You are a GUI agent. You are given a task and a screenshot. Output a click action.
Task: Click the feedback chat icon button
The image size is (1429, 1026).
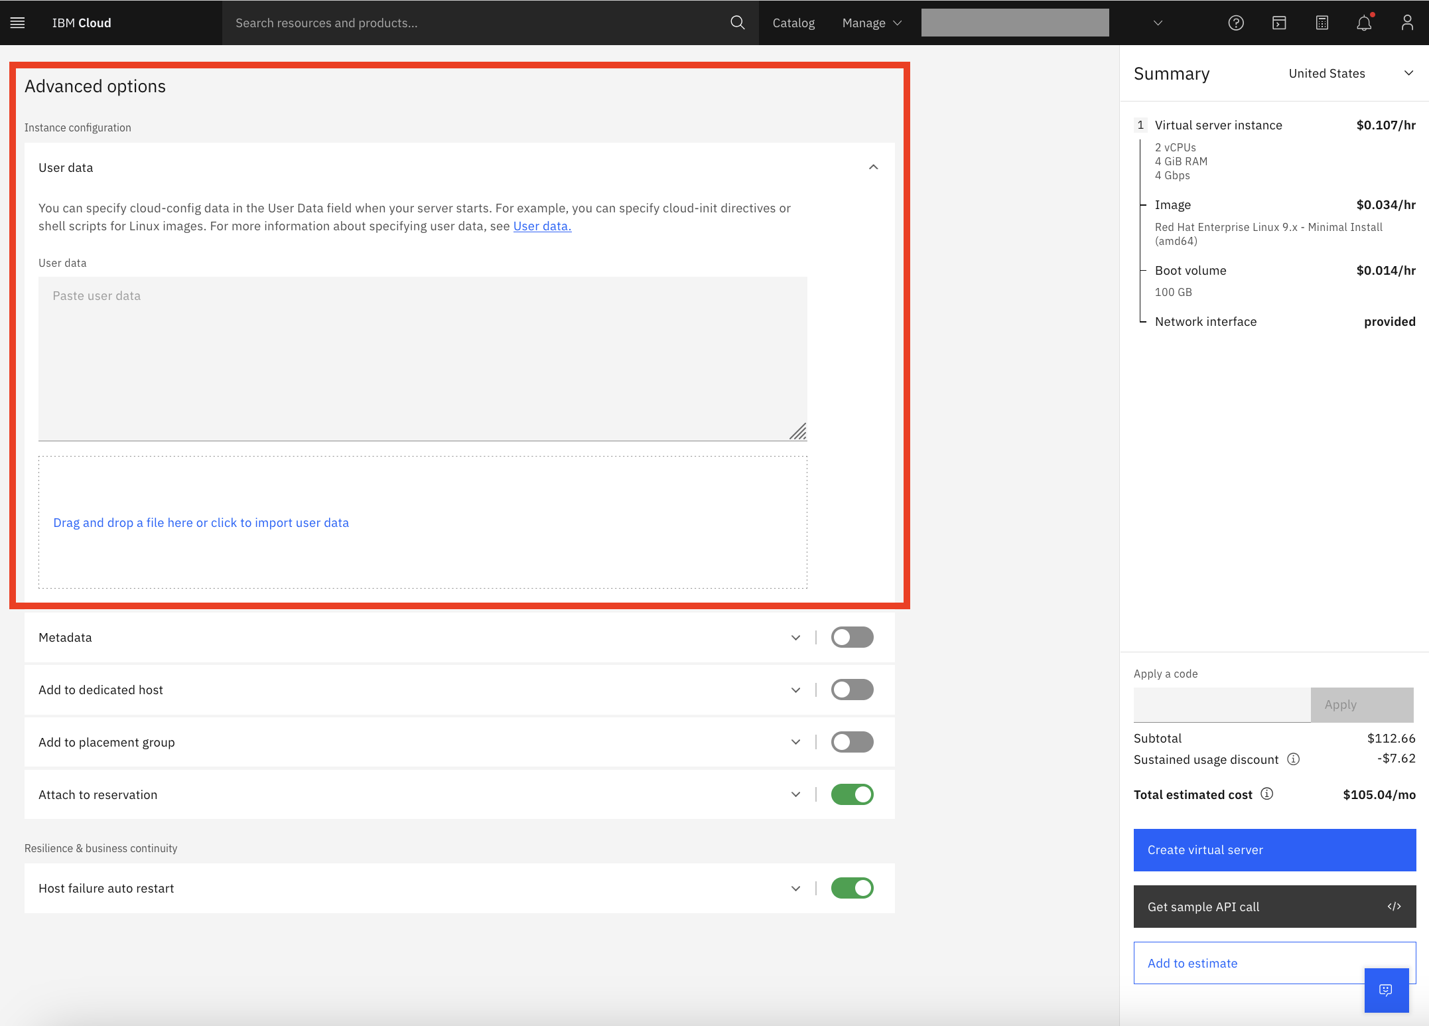click(x=1386, y=989)
